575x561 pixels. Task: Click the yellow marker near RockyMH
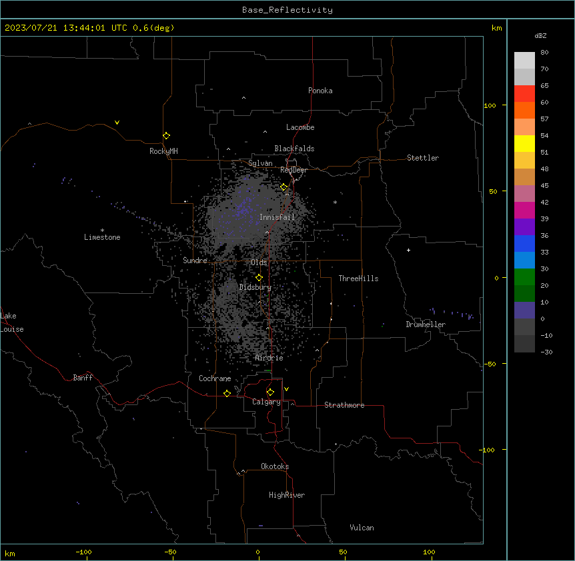click(x=167, y=136)
